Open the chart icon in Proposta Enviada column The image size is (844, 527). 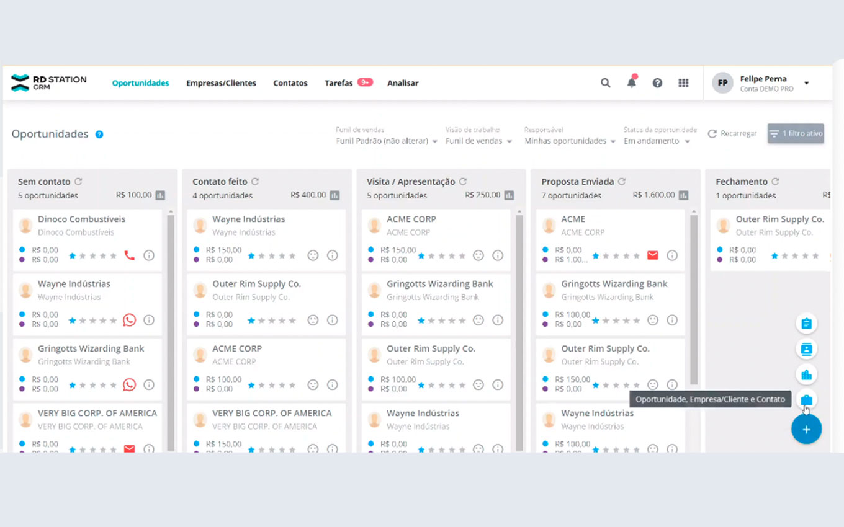(683, 195)
